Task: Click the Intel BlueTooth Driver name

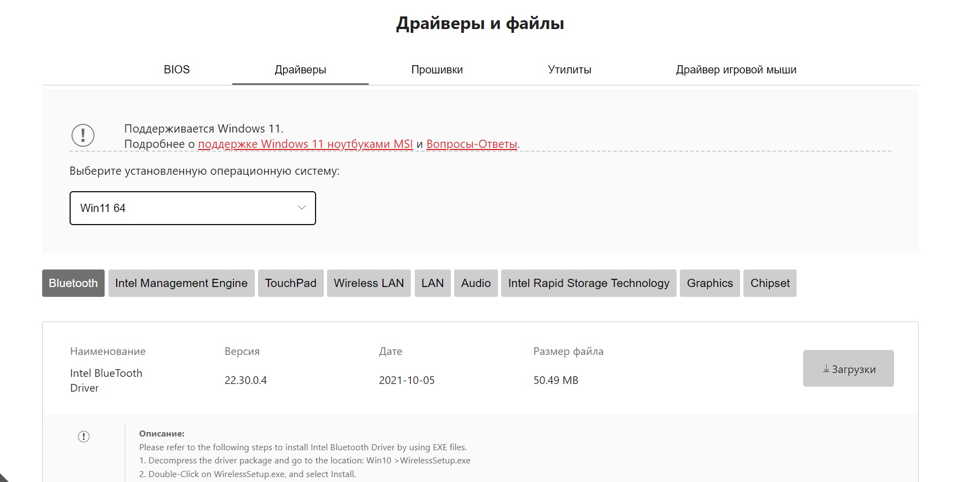Action: point(106,380)
